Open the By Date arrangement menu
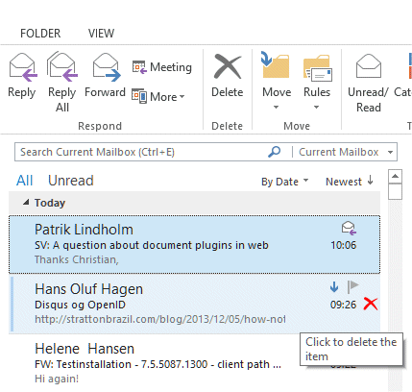Screen dimensions: 412x392 click(x=285, y=182)
